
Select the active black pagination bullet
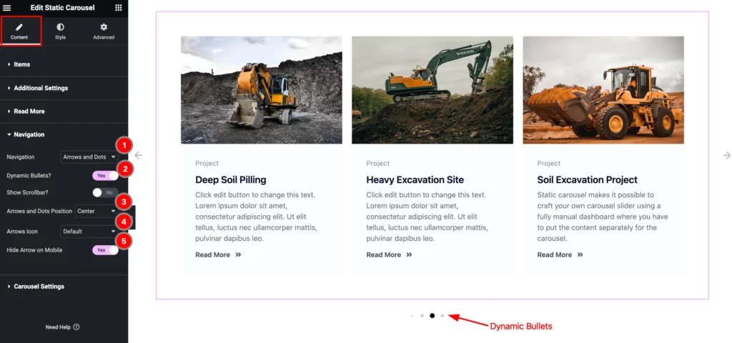tap(432, 316)
